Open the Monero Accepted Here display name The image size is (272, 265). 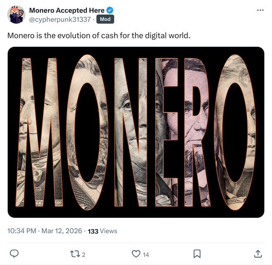coord(67,10)
